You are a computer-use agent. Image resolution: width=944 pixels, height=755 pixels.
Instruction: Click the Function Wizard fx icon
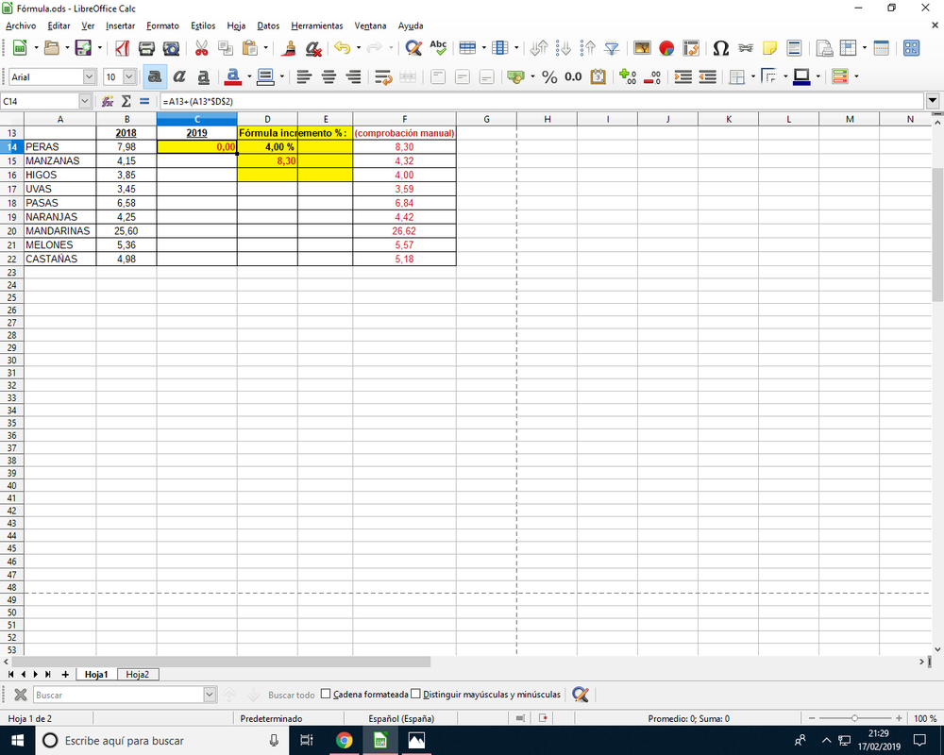click(108, 101)
